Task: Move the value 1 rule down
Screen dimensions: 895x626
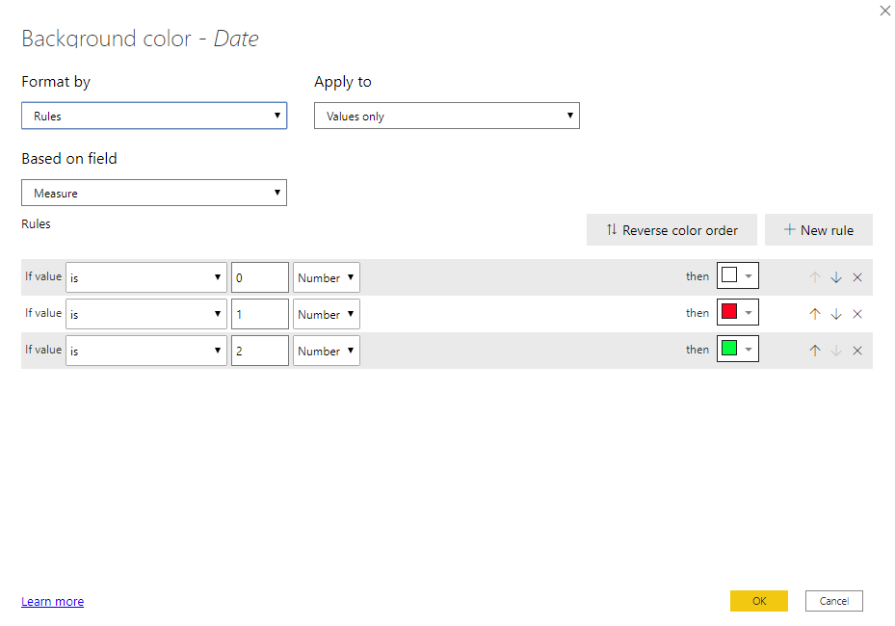Action: (836, 314)
